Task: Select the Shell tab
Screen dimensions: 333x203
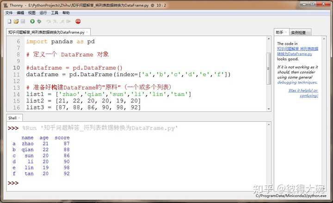Action: 12,118
